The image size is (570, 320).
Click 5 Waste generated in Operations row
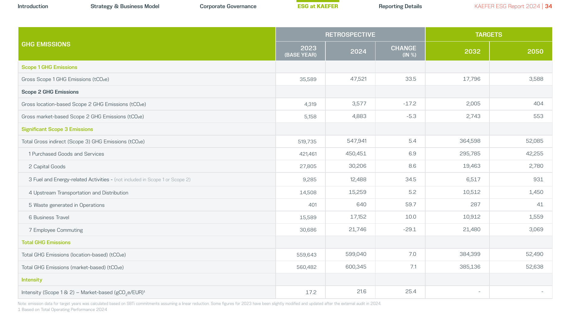click(67, 205)
